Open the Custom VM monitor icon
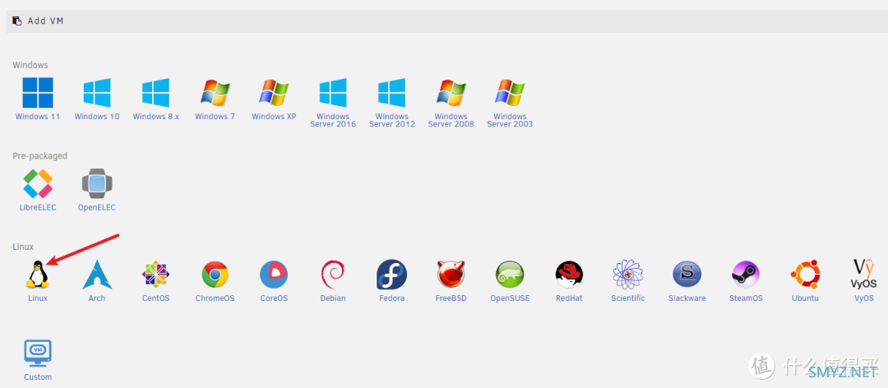This screenshot has width=888, height=388. click(x=38, y=353)
